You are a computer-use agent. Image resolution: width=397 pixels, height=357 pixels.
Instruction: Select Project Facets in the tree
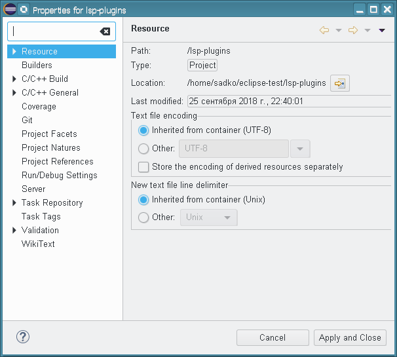[x=49, y=134]
